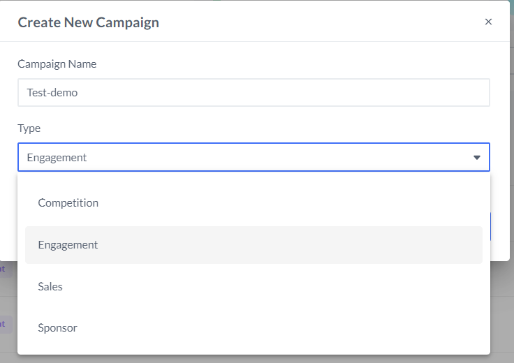Select the highlighted Engagement option
The image size is (514, 363).
68,245
